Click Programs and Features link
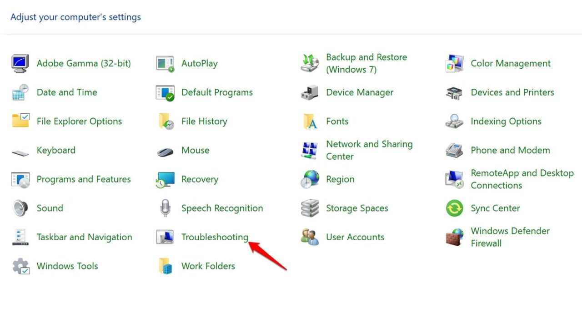Image resolution: width=582 pixels, height=314 pixels. click(84, 179)
